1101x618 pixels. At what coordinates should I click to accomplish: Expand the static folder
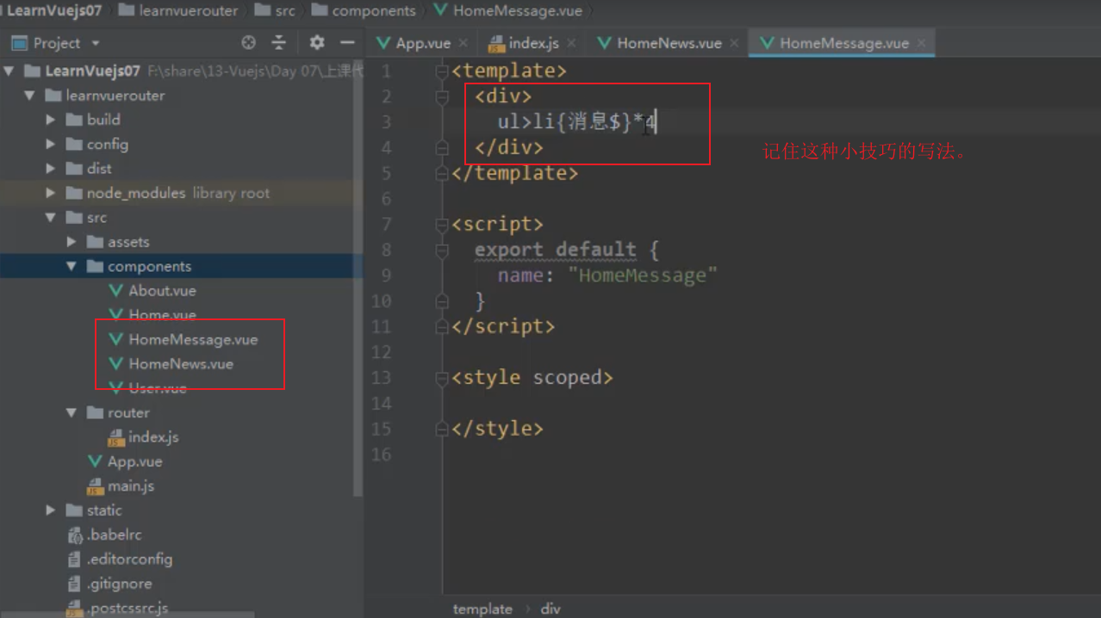click(x=51, y=510)
